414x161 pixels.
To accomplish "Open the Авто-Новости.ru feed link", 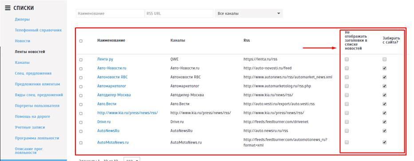I will 112,68.
